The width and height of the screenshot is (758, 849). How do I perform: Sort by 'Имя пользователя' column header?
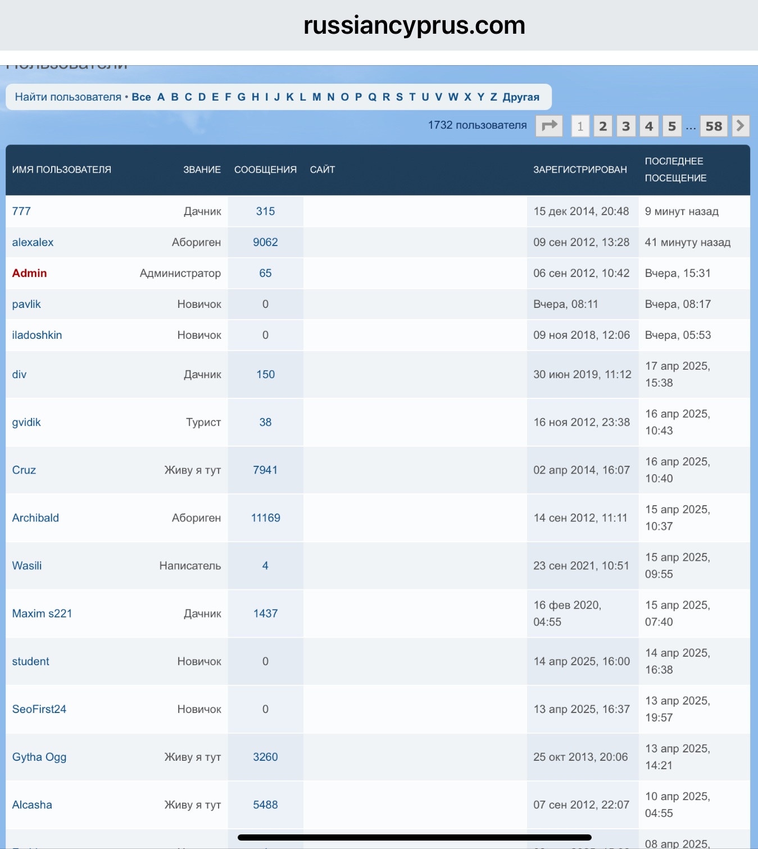coord(62,170)
